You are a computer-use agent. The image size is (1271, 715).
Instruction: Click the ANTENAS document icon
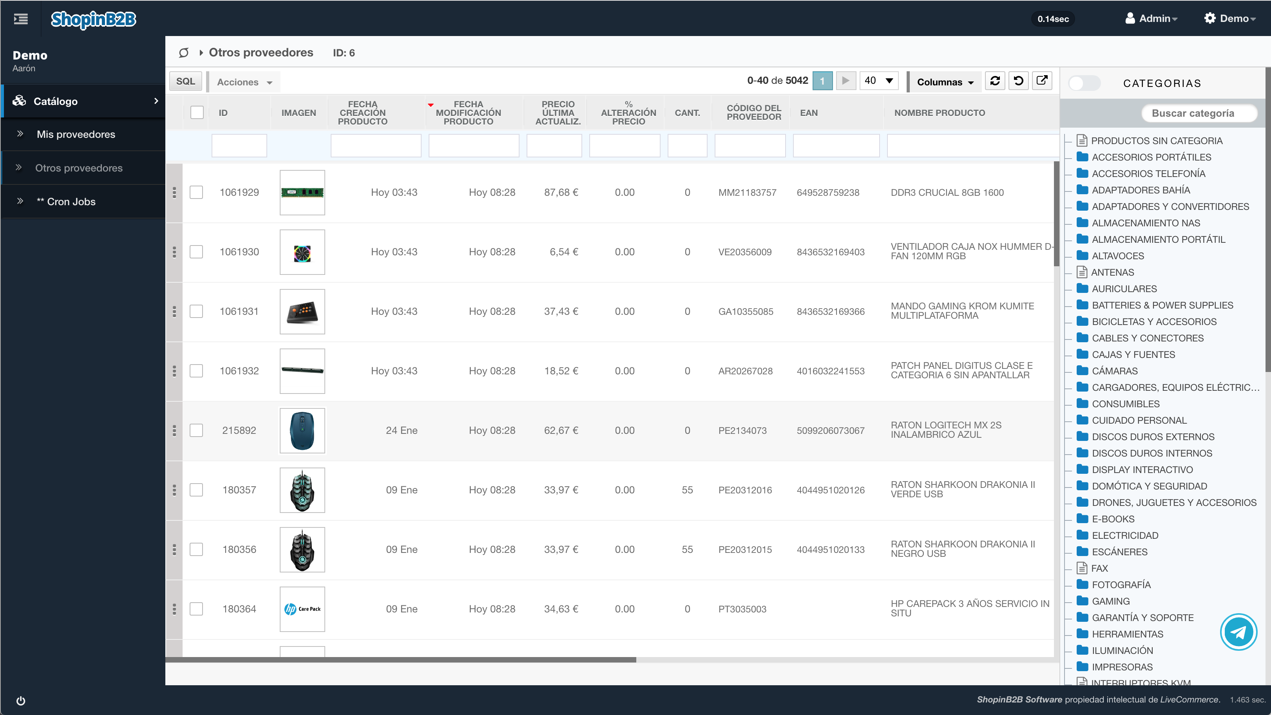(x=1081, y=272)
